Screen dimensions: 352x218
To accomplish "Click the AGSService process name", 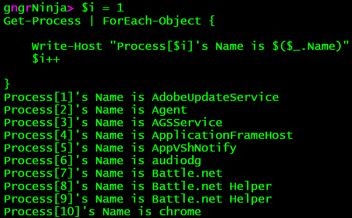I will [187, 122].
